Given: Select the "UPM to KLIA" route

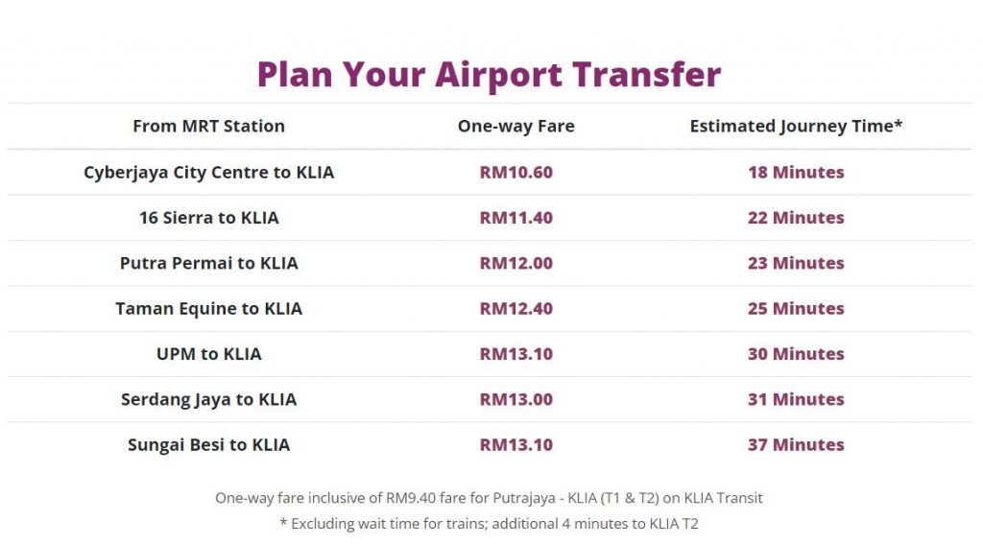Looking at the screenshot, I should tap(208, 354).
